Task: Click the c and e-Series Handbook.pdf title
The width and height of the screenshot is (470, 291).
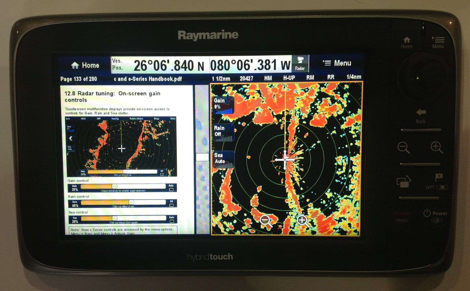Action: pos(148,79)
